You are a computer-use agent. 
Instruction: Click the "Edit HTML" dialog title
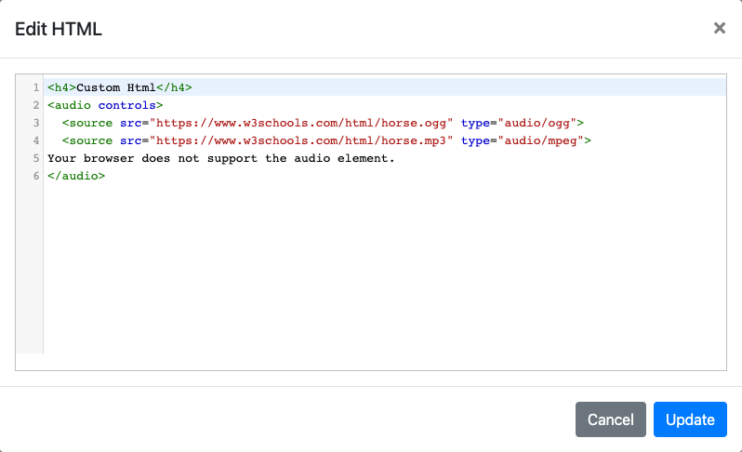pyautogui.click(x=59, y=29)
